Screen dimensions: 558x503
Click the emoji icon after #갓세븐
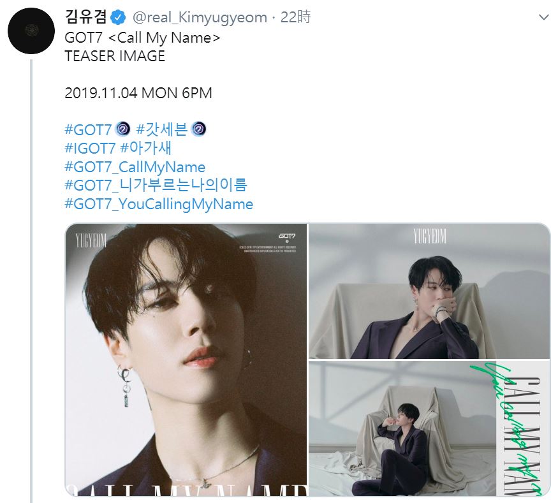coord(198,129)
